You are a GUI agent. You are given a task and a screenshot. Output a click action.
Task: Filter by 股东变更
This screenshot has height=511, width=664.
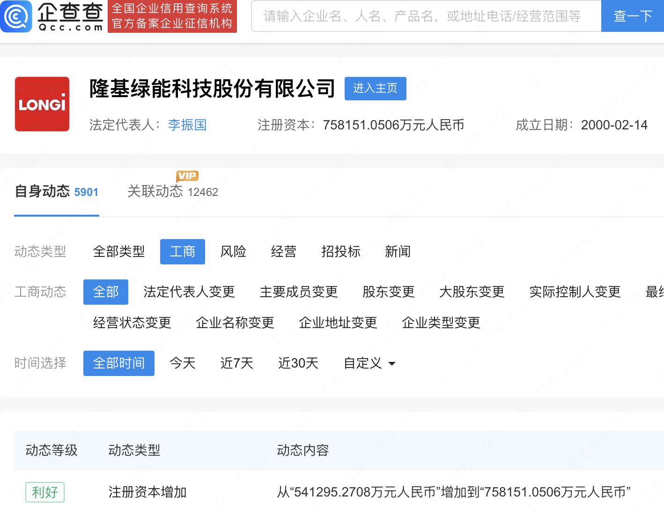(389, 292)
